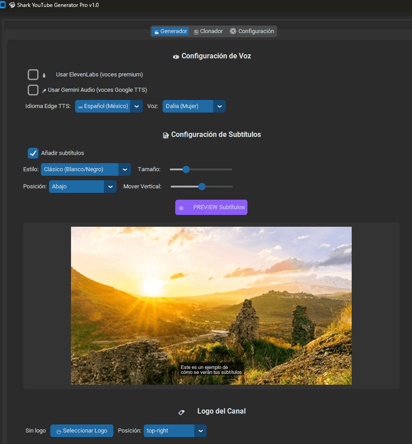Viewport: 412px width, 444px height.
Task: Click the subtitle preview landscape image
Action: pos(211,306)
